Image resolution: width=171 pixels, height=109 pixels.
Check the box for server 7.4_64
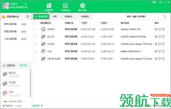(x=36, y=44)
